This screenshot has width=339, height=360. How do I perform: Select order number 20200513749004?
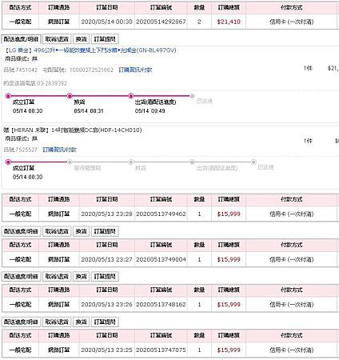click(161, 259)
